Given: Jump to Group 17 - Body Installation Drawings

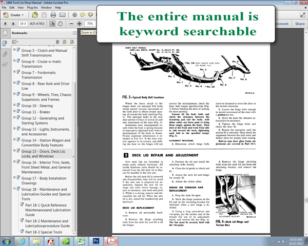Looking at the screenshot, I should (x=44, y=181).
